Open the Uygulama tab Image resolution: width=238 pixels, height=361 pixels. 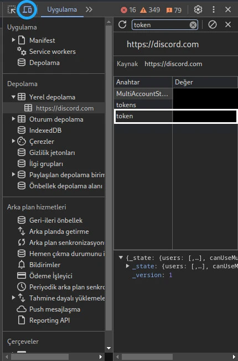[62, 9]
